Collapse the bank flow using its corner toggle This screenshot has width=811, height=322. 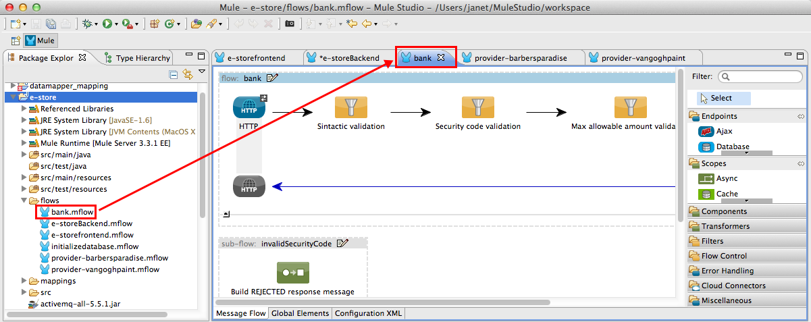(x=226, y=214)
